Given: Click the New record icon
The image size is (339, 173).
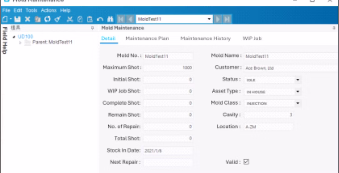Looking at the screenshot, I should click(x=5, y=19).
